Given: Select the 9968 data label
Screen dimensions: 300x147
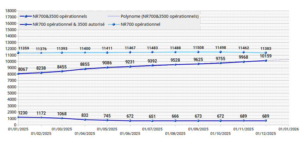Looking at the screenshot, I should (x=243, y=57).
